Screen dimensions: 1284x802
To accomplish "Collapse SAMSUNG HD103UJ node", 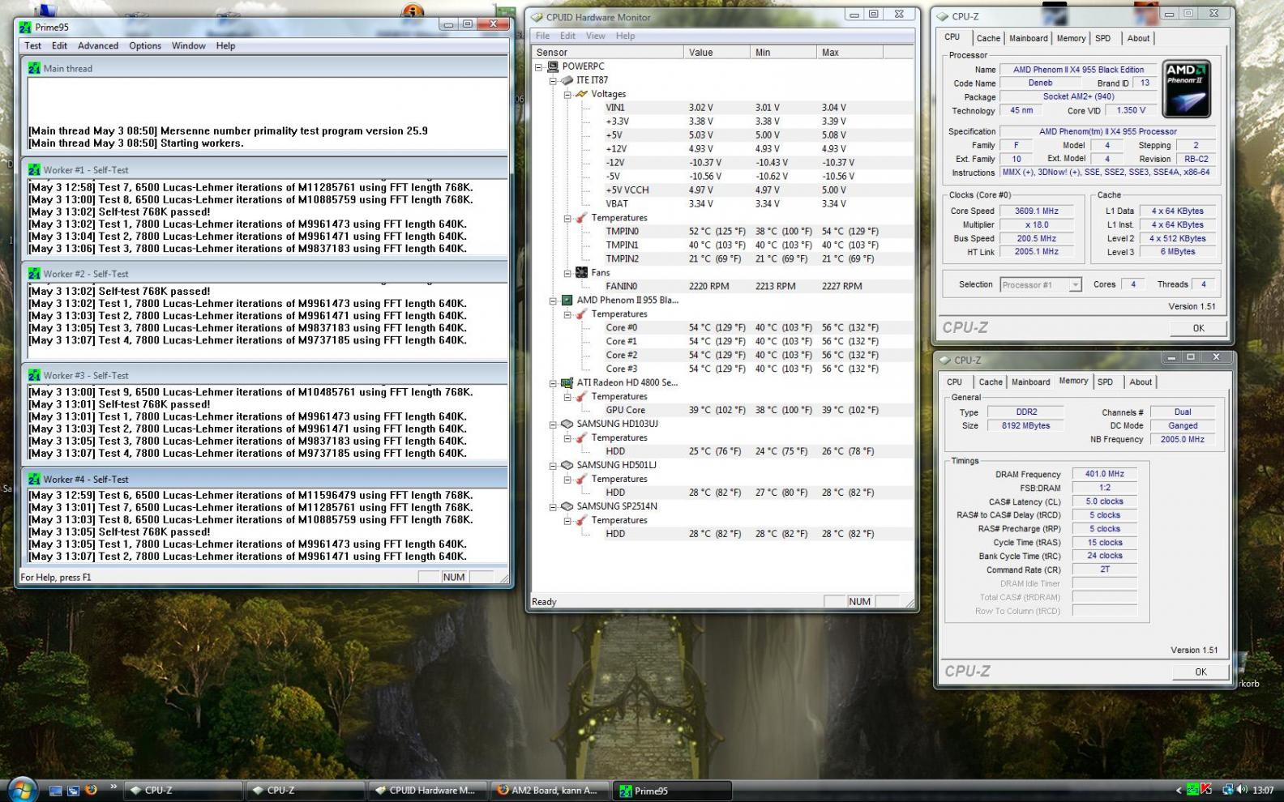I will tap(553, 424).
